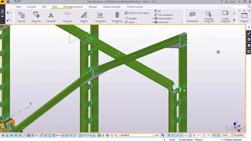Open the Drawings & reports tab
251x141 pixels.
73,7
